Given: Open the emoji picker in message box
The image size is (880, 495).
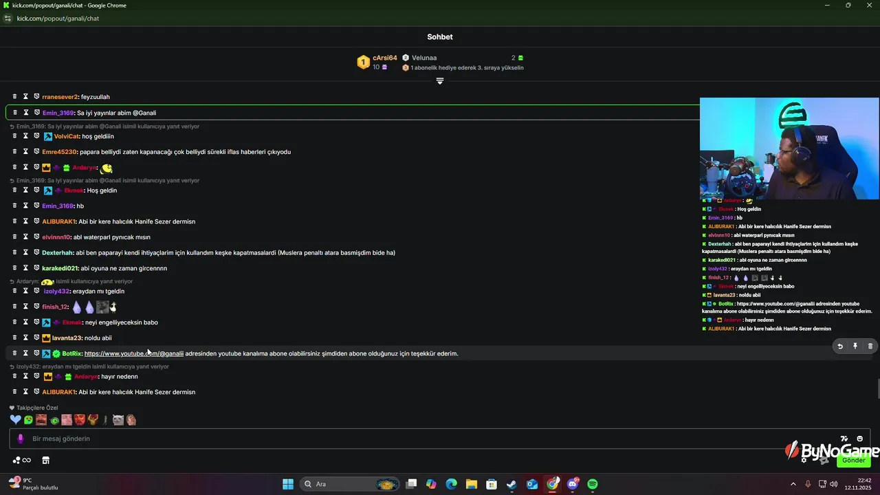Looking at the screenshot, I should pyautogui.click(x=859, y=439).
